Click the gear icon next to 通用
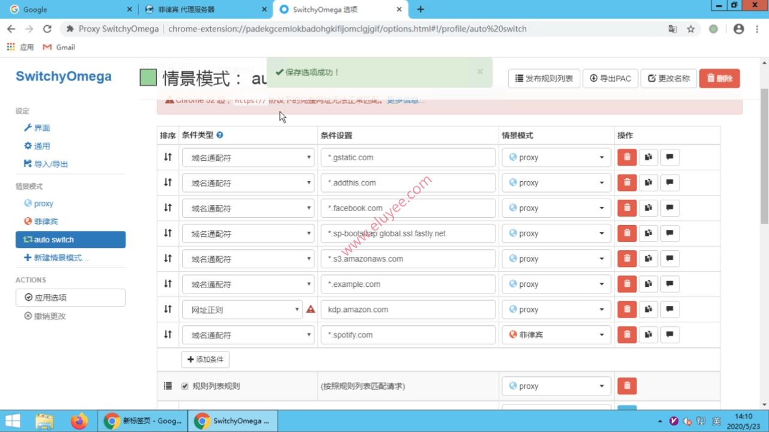This screenshot has width=769, height=432. (x=27, y=146)
